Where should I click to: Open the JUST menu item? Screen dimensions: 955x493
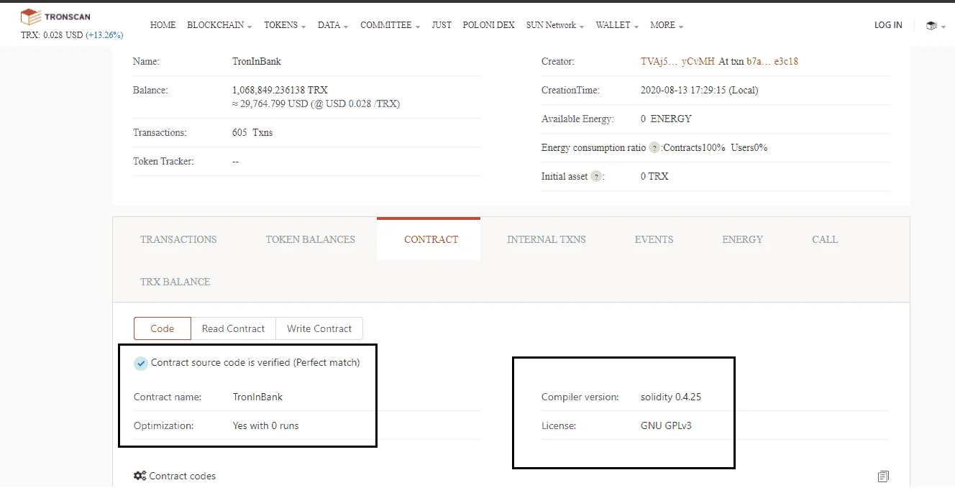click(x=442, y=25)
